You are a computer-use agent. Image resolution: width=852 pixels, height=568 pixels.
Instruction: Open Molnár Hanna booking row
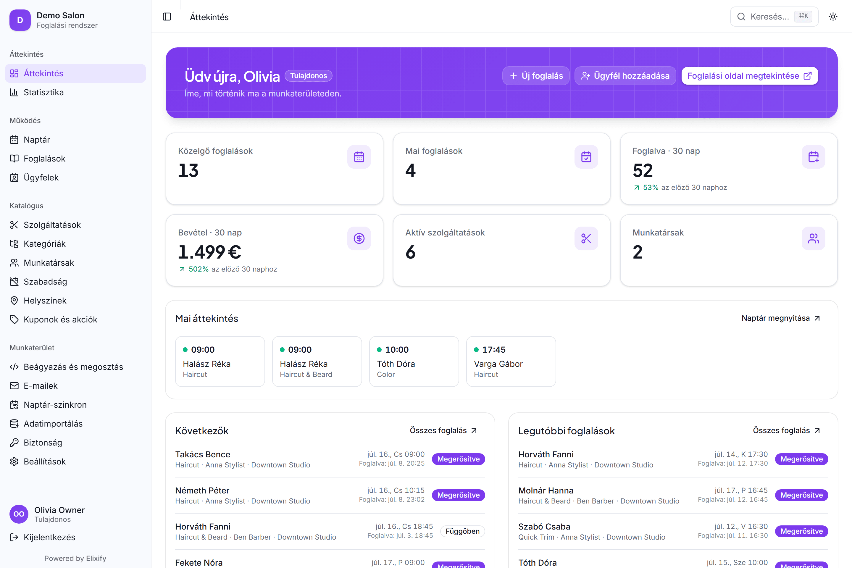click(x=673, y=495)
